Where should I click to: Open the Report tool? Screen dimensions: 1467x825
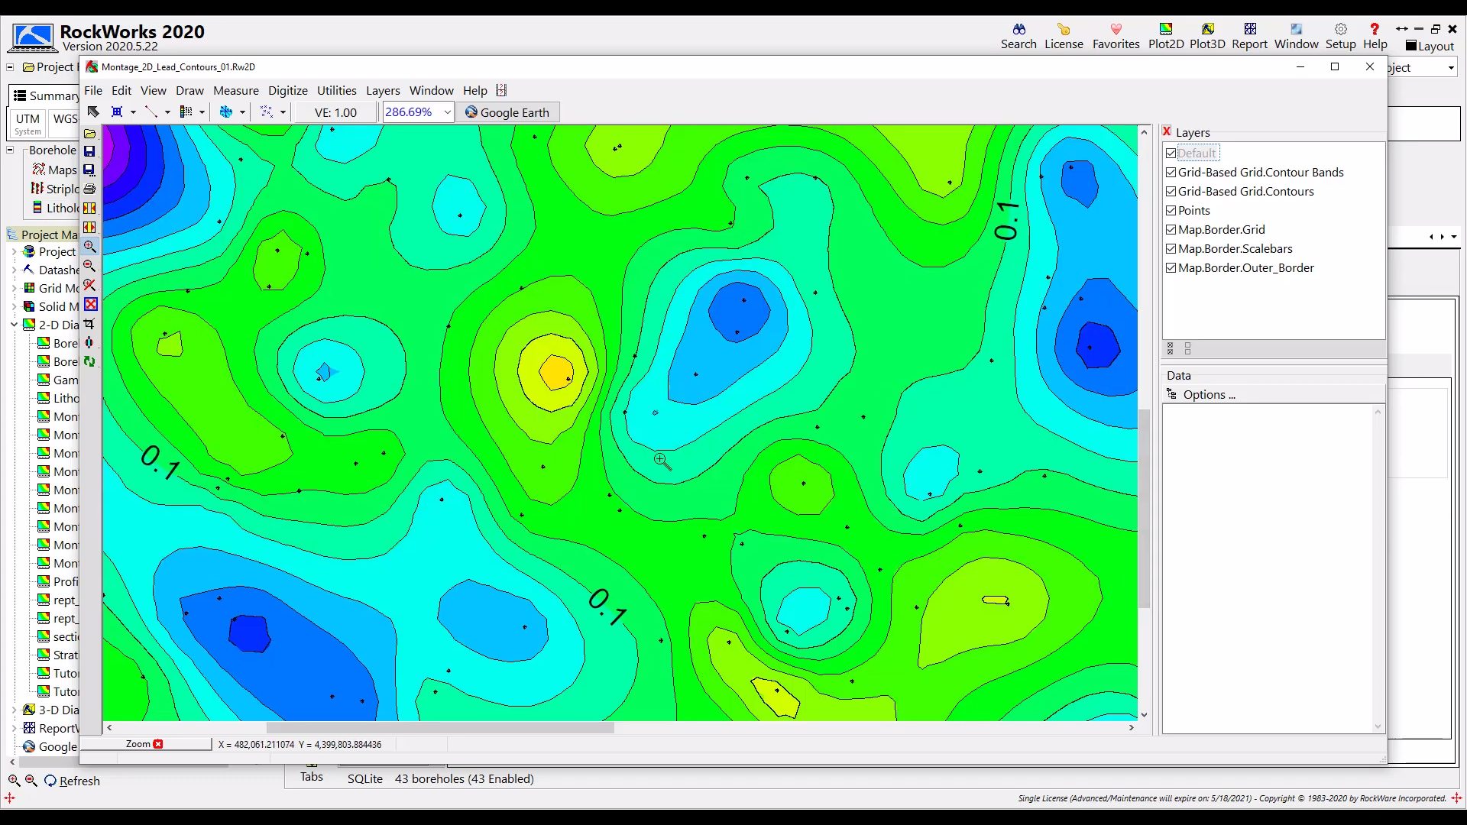1249,36
